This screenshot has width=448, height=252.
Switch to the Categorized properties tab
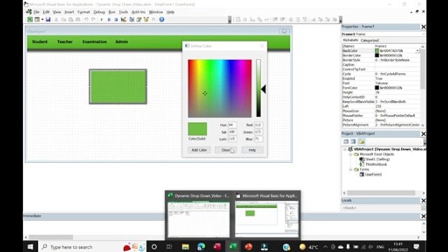click(370, 41)
